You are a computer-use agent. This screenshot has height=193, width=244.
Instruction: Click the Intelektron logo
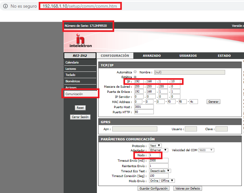point(80,41)
